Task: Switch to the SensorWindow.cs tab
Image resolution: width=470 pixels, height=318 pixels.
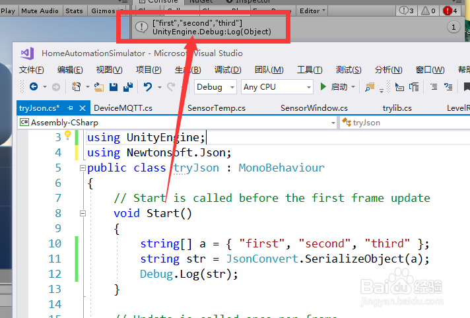Action: pyautogui.click(x=314, y=108)
